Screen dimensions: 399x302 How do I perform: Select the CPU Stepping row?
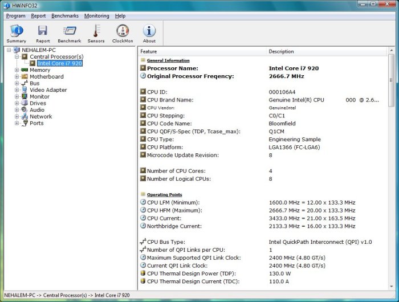point(263,116)
